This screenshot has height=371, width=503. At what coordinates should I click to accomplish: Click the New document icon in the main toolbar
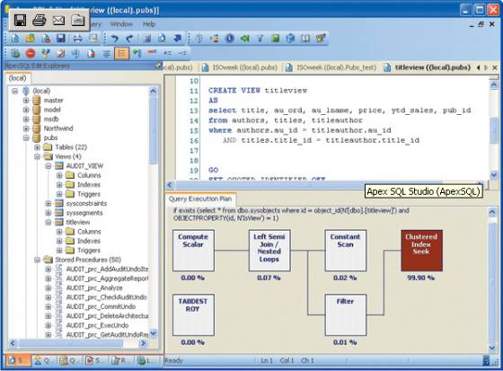(15, 39)
